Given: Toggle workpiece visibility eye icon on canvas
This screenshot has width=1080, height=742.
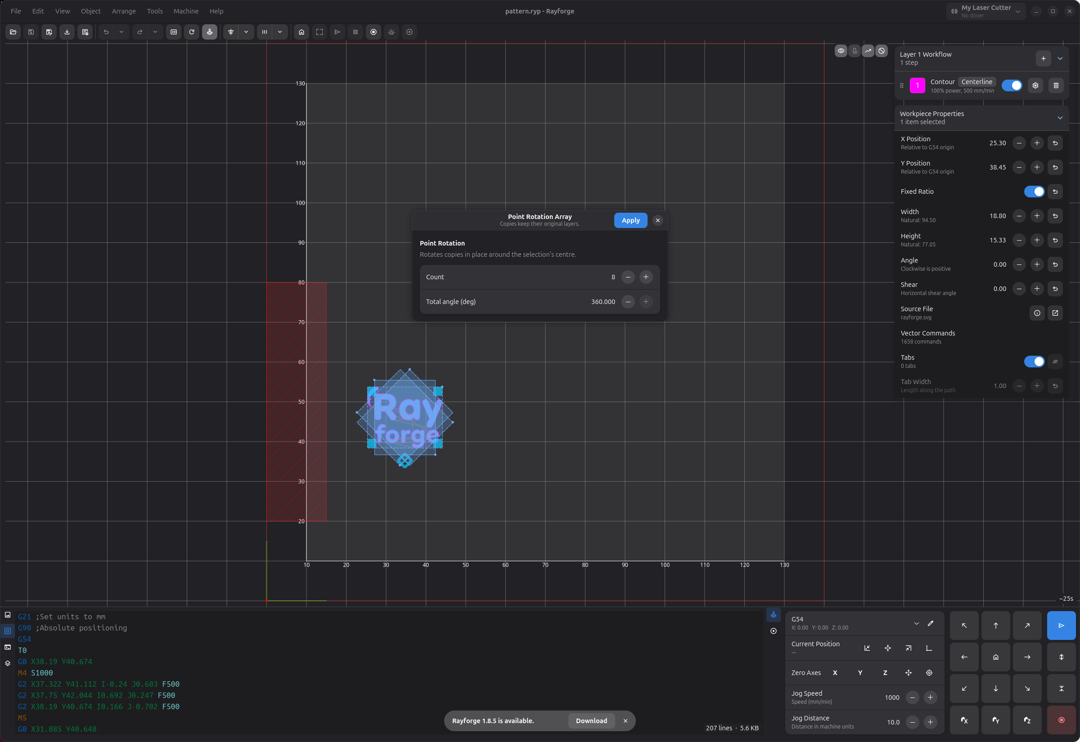Looking at the screenshot, I should 841,51.
